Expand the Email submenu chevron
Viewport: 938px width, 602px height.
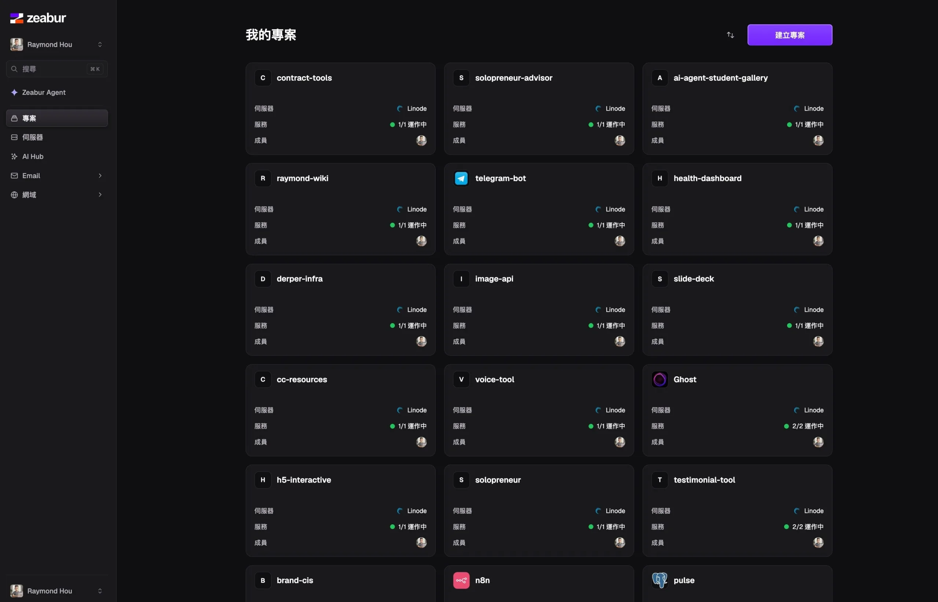click(x=100, y=176)
